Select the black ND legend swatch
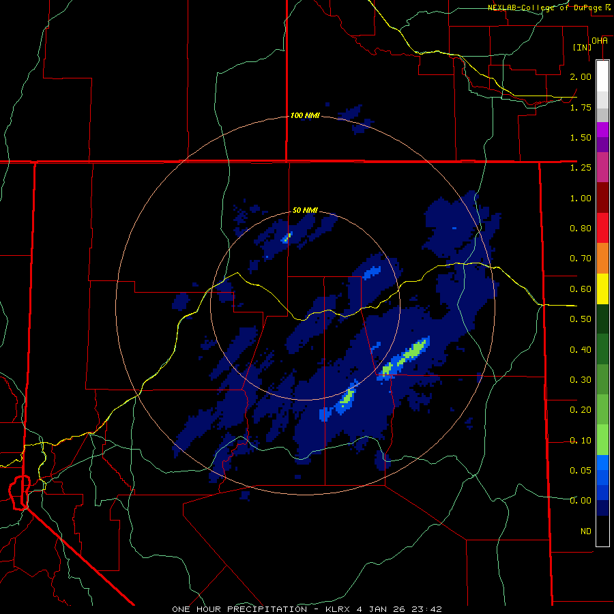Viewport: 614px width, 614px height. pyautogui.click(x=602, y=531)
